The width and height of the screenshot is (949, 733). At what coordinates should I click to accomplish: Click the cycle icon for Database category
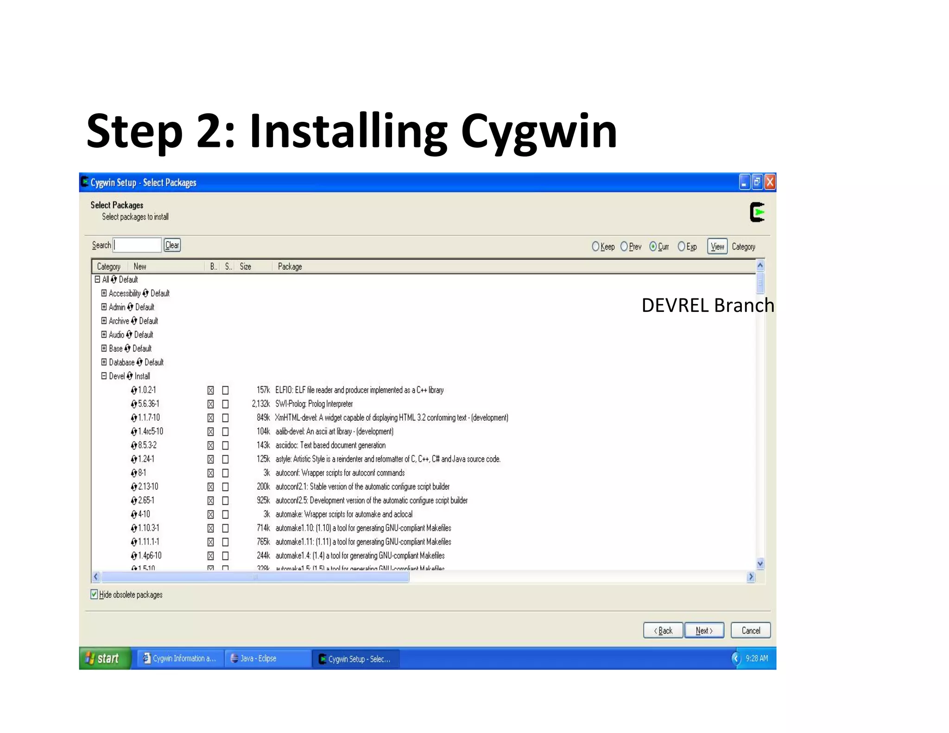click(x=139, y=362)
